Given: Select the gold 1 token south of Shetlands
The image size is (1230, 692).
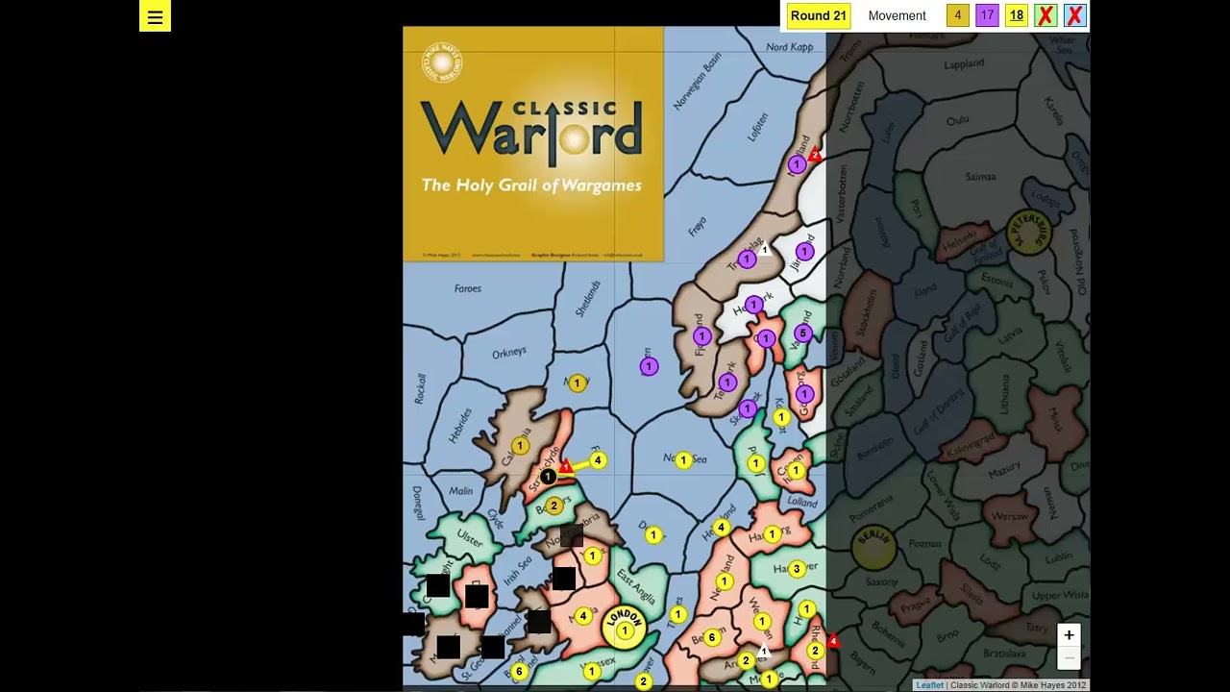Looking at the screenshot, I should 577,383.
